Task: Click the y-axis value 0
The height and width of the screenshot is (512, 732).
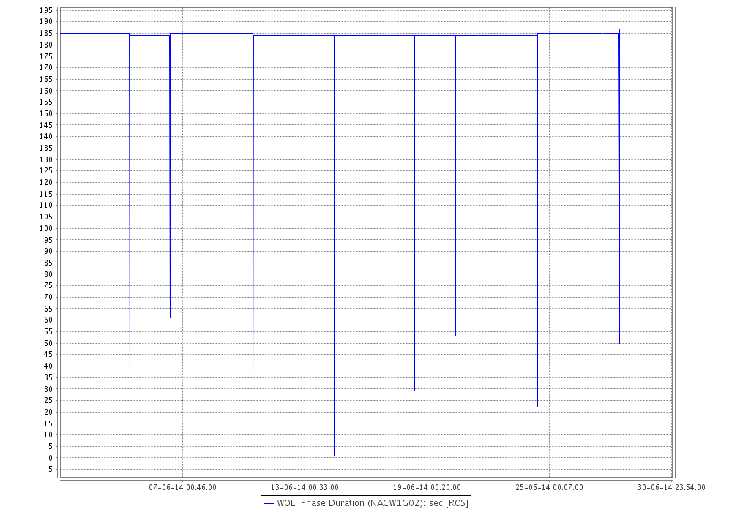Action: point(51,458)
